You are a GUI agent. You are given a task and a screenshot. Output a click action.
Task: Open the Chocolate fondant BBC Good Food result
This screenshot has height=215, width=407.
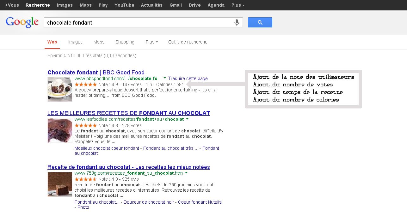point(96,73)
